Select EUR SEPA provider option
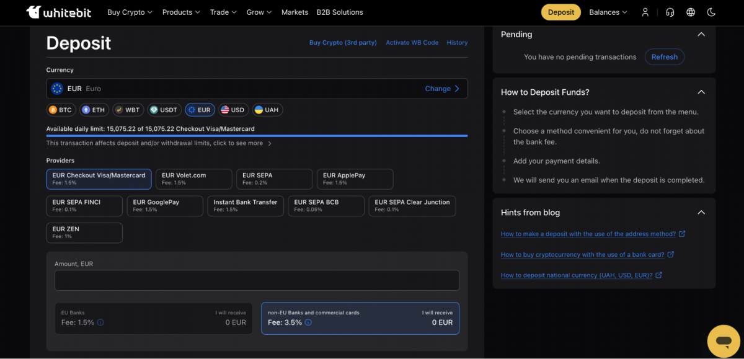The width and height of the screenshot is (744, 359). (x=274, y=179)
